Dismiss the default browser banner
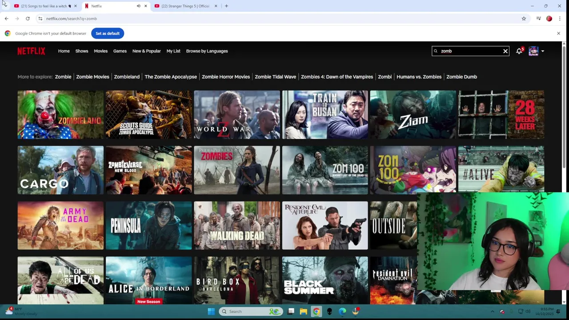 [x=558, y=33]
